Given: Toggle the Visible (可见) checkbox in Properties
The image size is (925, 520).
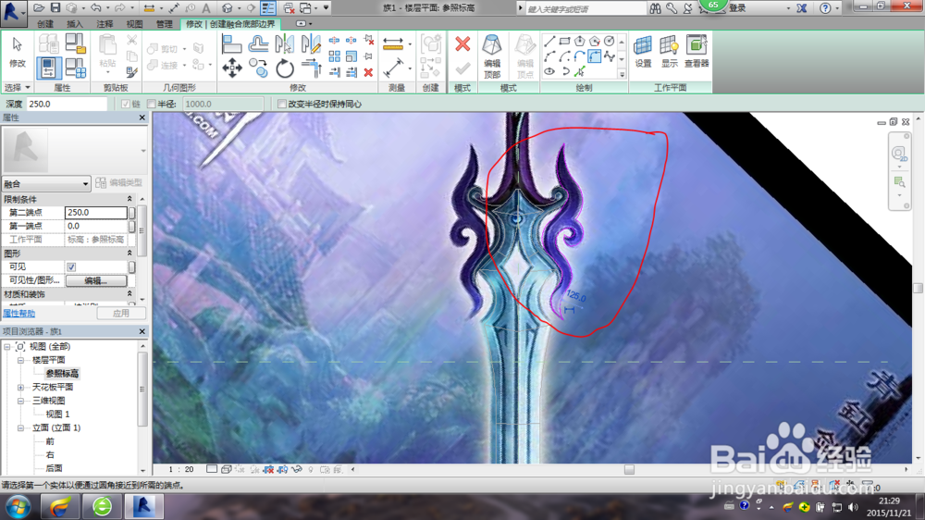Looking at the screenshot, I should pyautogui.click(x=71, y=266).
